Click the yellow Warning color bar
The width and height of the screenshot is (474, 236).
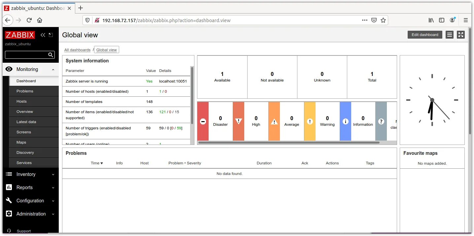click(x=310, y=121)
